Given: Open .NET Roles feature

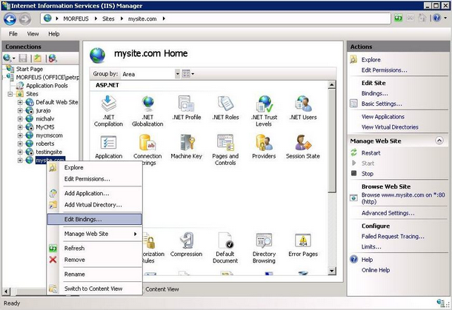Looking at the screenshot, I should pyautogui.click(x=225, y=108).
